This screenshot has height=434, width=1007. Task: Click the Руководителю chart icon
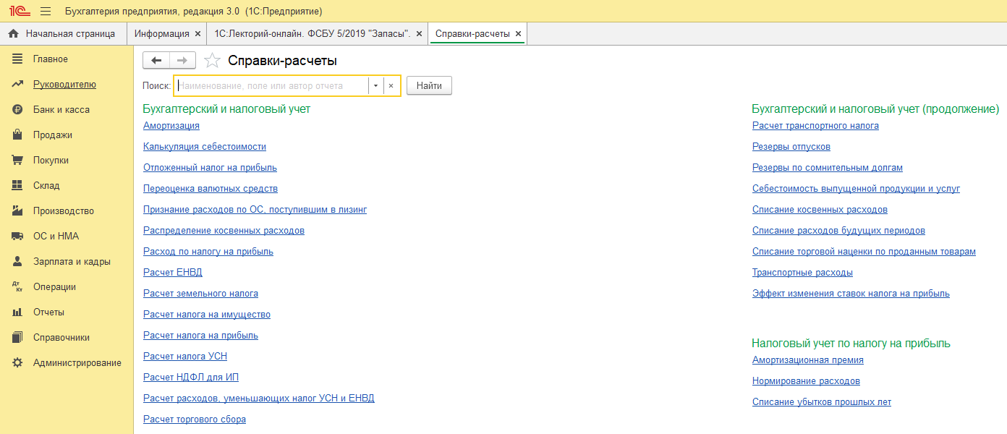tap(17, 85)
